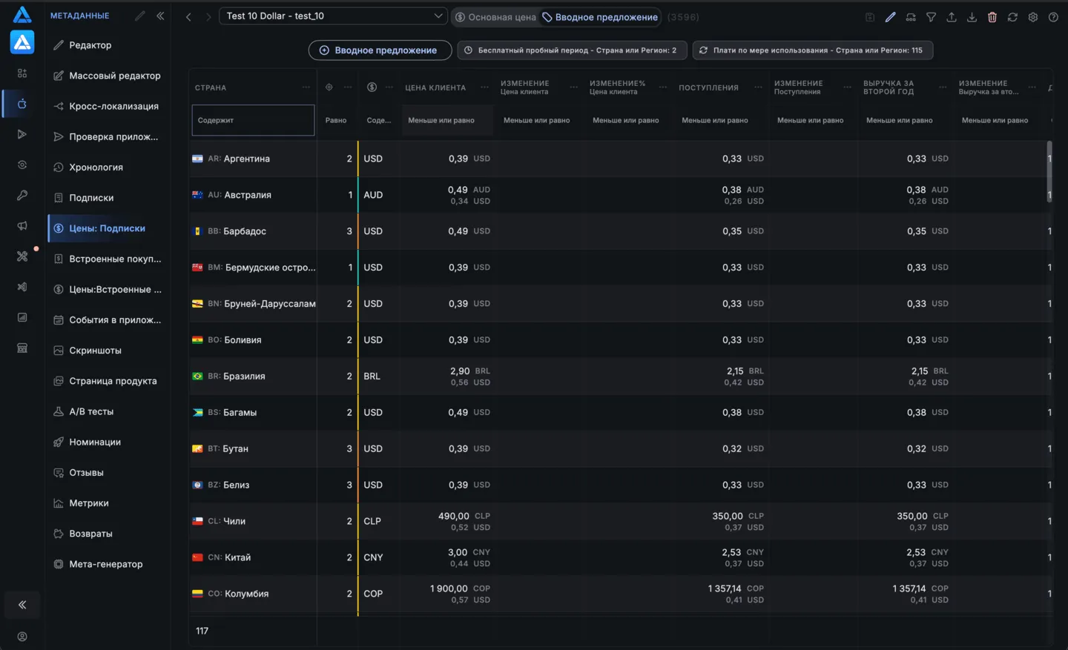Viewport: 1068px width, 650px height.
Task: Open the Test 10 Dollar product dropdown
Action: coord(334,16)
